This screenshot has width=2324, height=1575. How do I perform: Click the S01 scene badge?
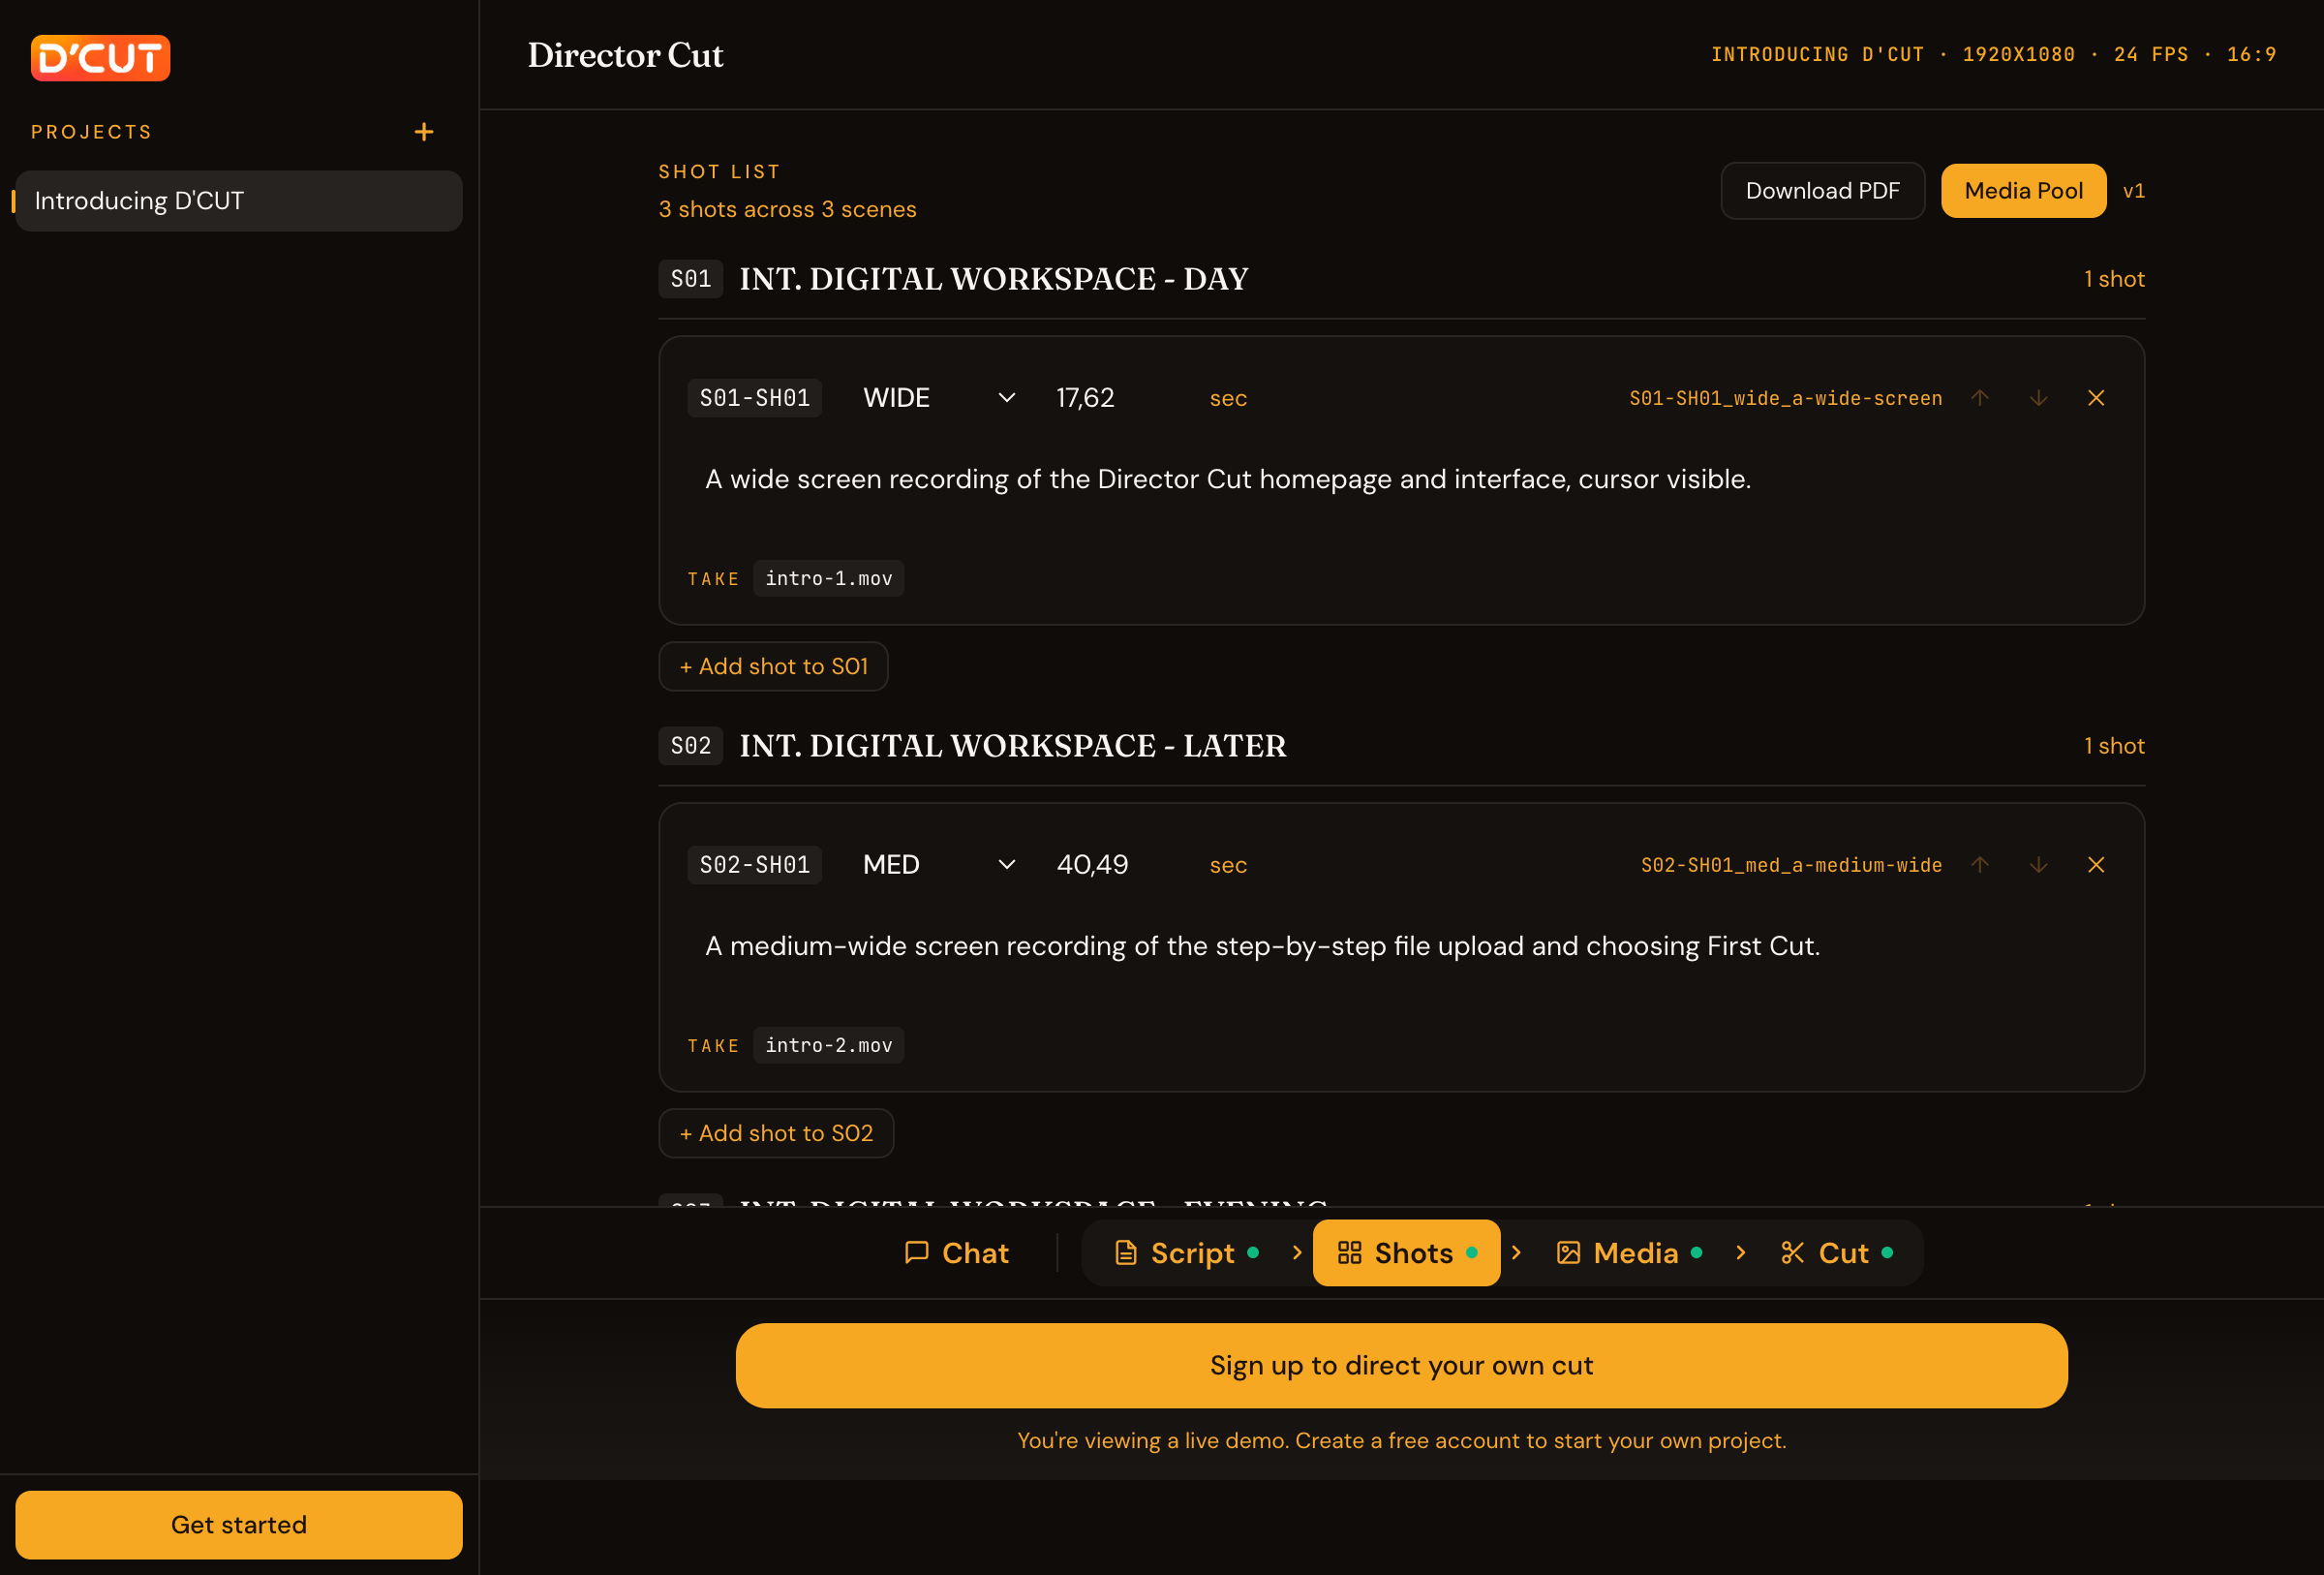pos(690,279)
